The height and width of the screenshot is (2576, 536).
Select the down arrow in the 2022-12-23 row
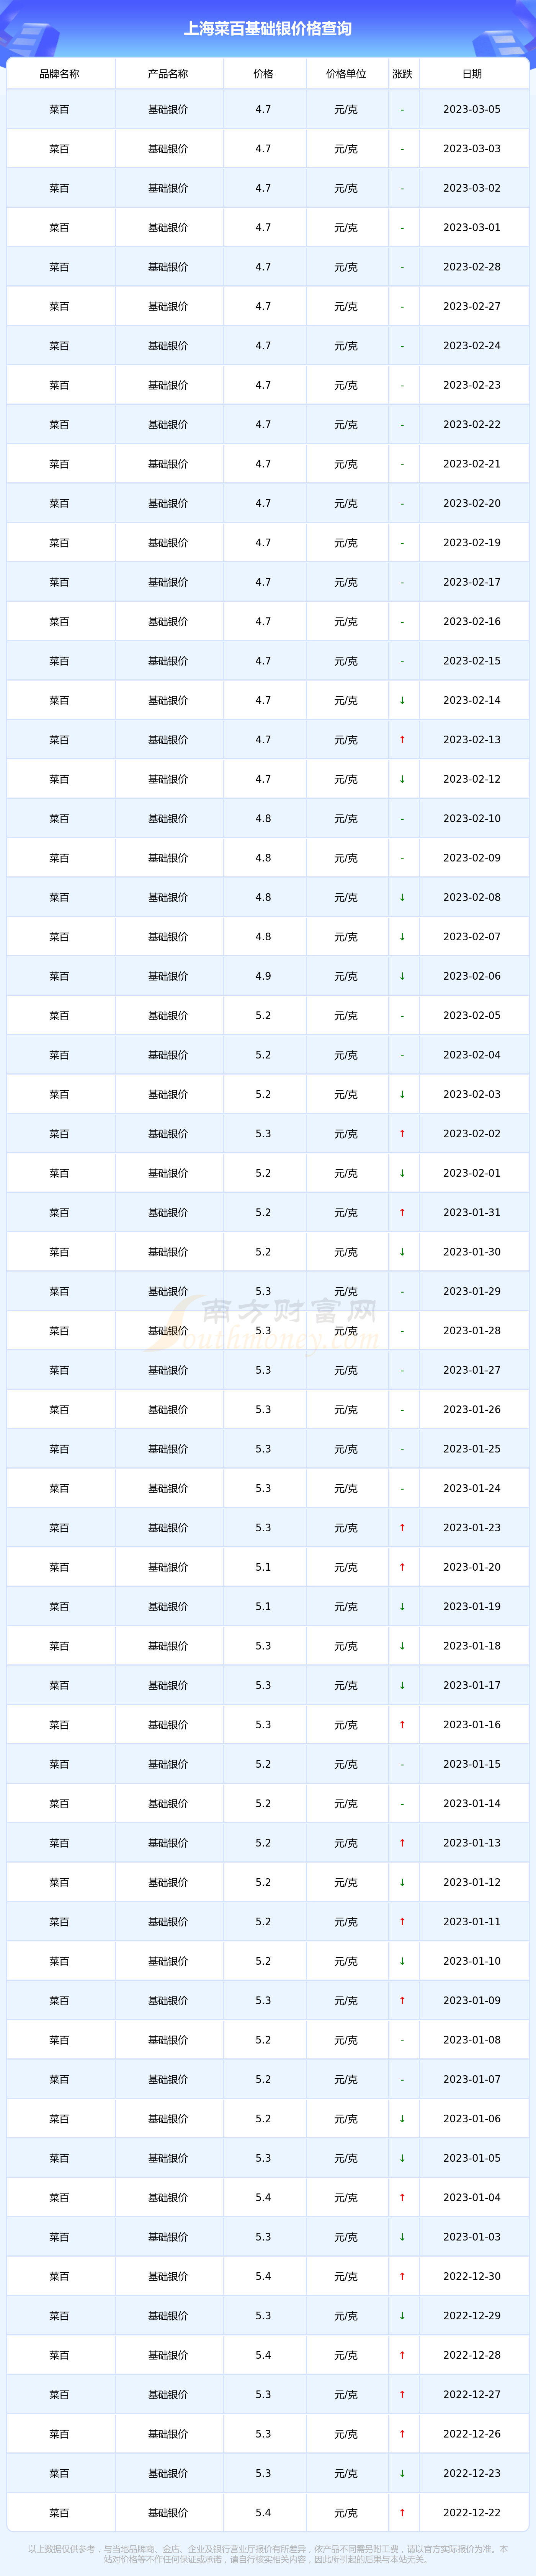[402, 2473]
